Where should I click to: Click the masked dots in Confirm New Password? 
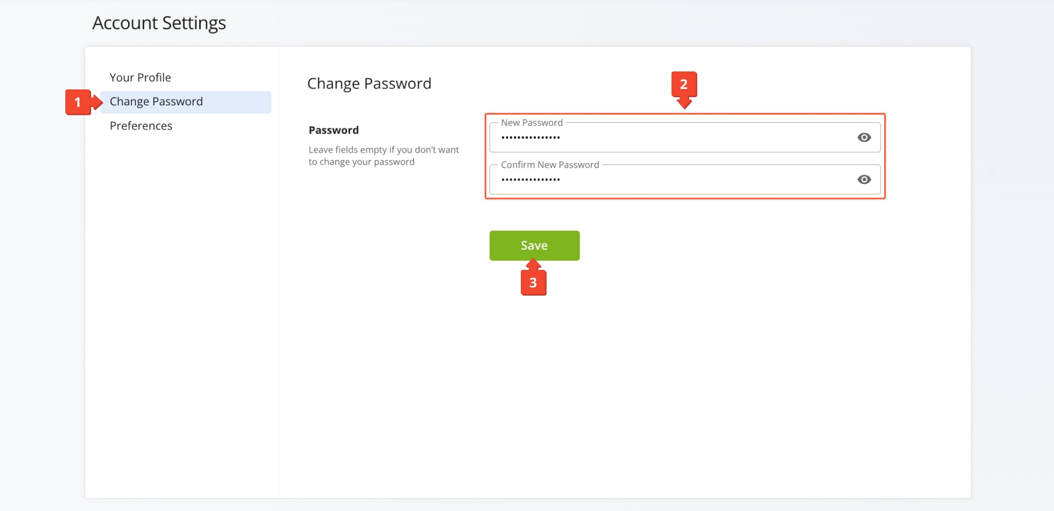point(531,180)
